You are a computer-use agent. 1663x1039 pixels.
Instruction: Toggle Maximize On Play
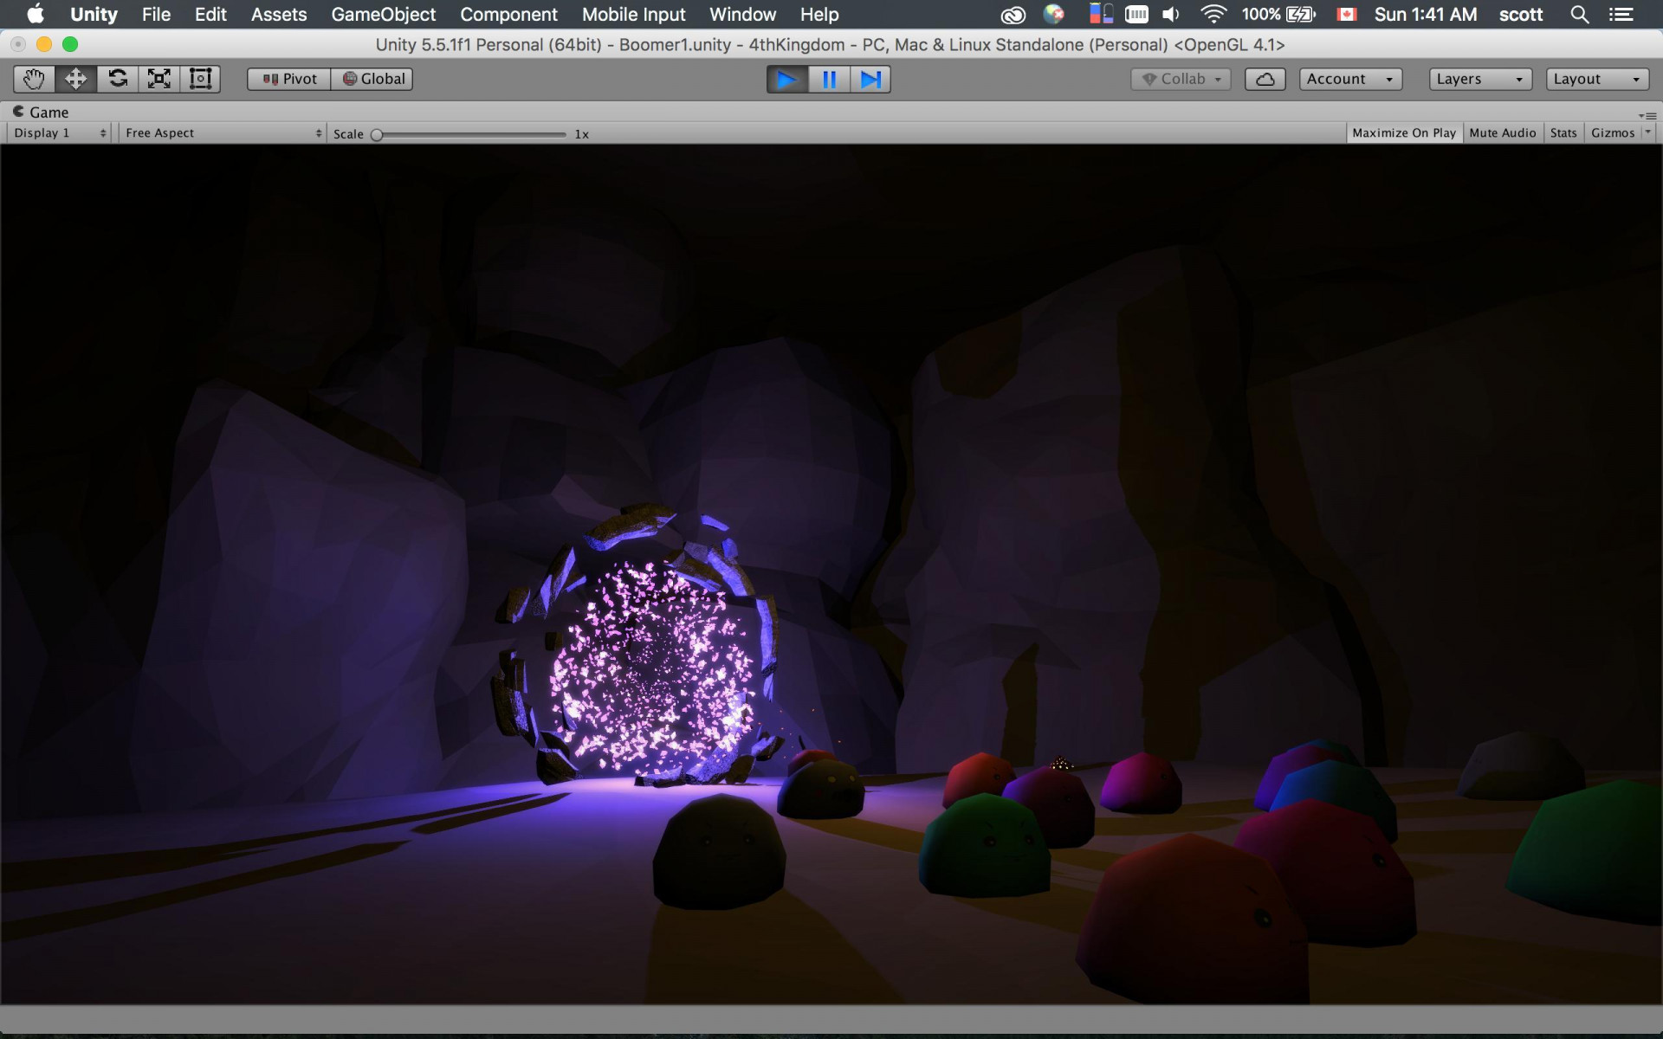click(1404, 132)
